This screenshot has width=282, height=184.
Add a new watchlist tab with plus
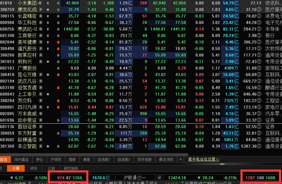point(181,159)
